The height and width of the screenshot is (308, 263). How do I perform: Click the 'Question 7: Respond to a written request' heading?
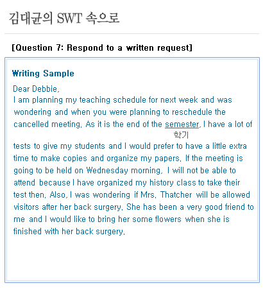pyautogui.click(x=102, y=47)
